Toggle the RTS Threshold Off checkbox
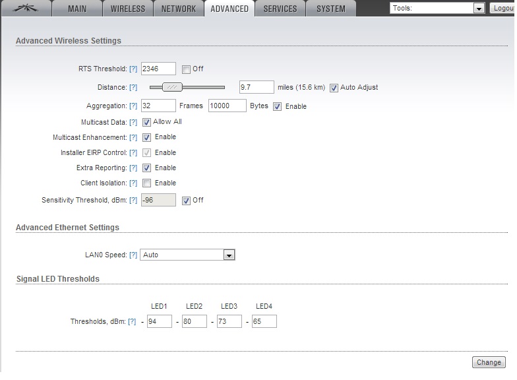 186,69
